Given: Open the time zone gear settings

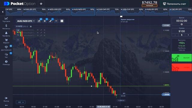Looking at the screenshot, I should point(31,26).
